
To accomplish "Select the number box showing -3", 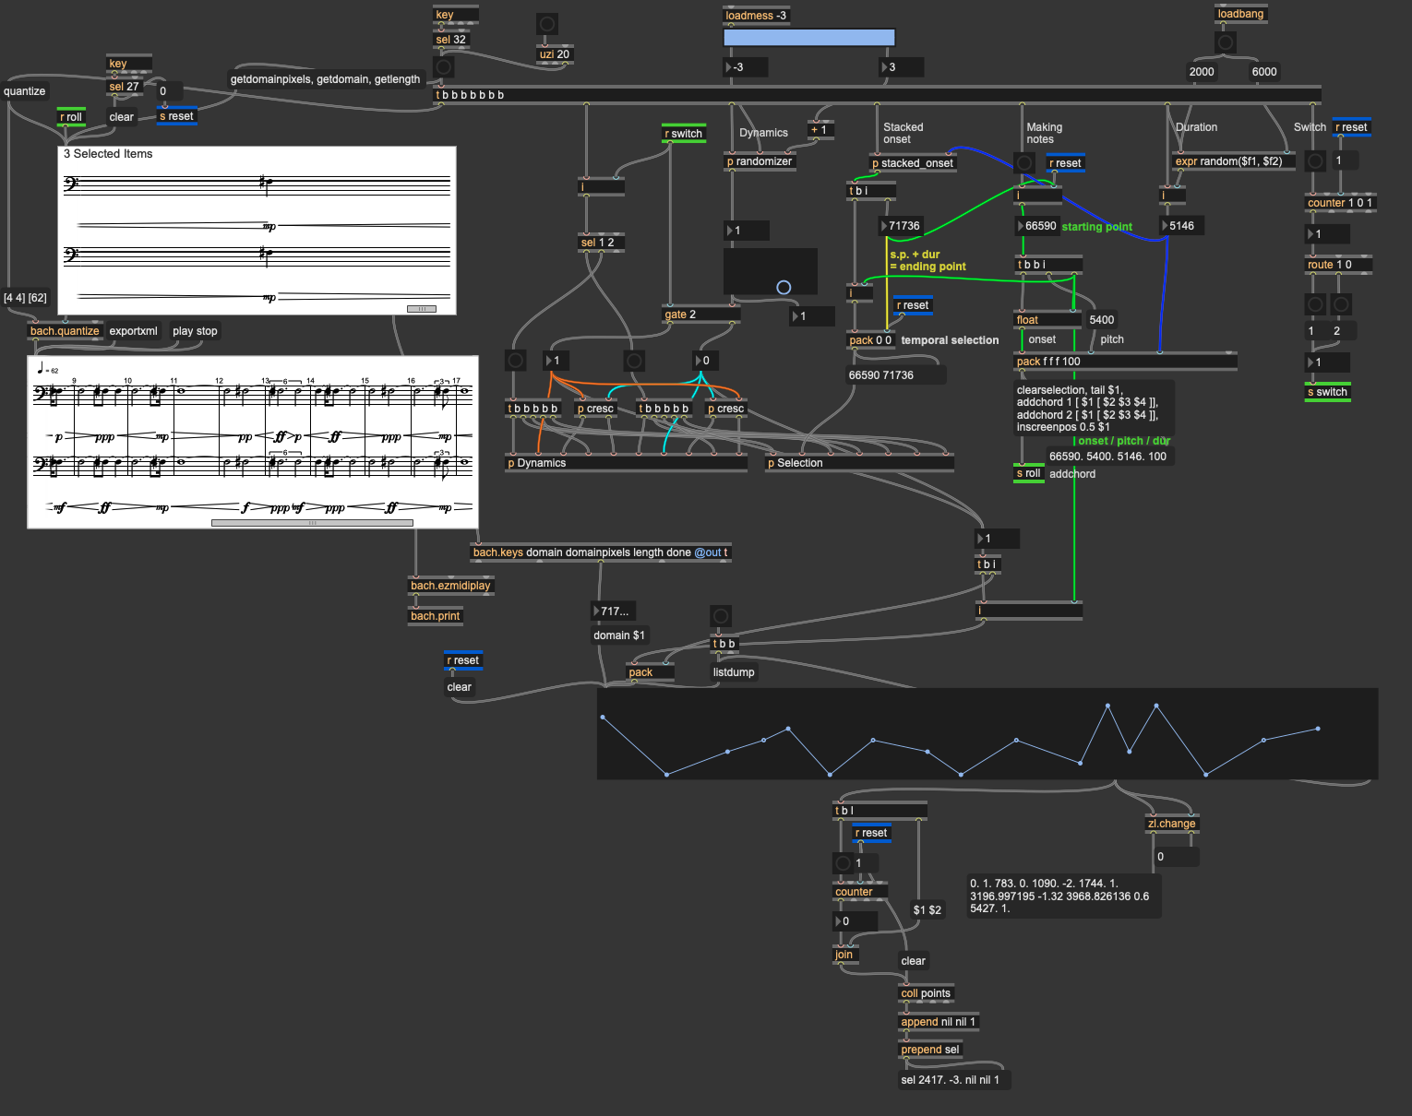I will [746, 67].
